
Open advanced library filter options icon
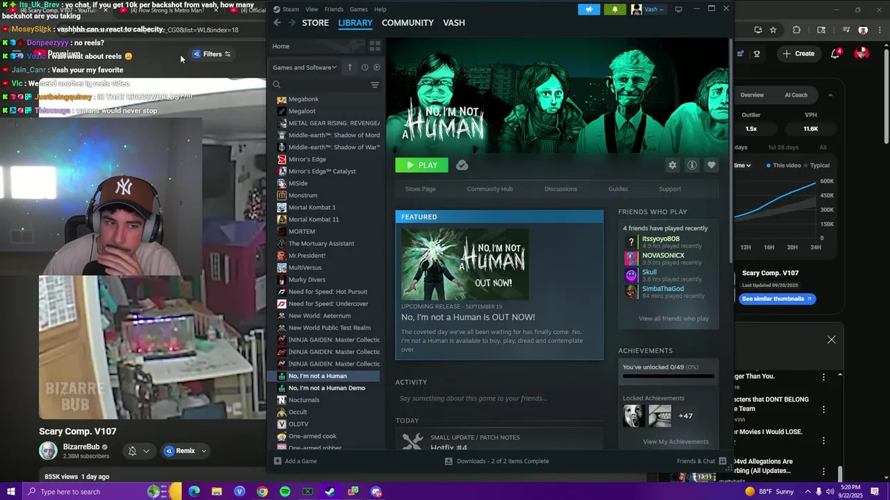(375, 85)
